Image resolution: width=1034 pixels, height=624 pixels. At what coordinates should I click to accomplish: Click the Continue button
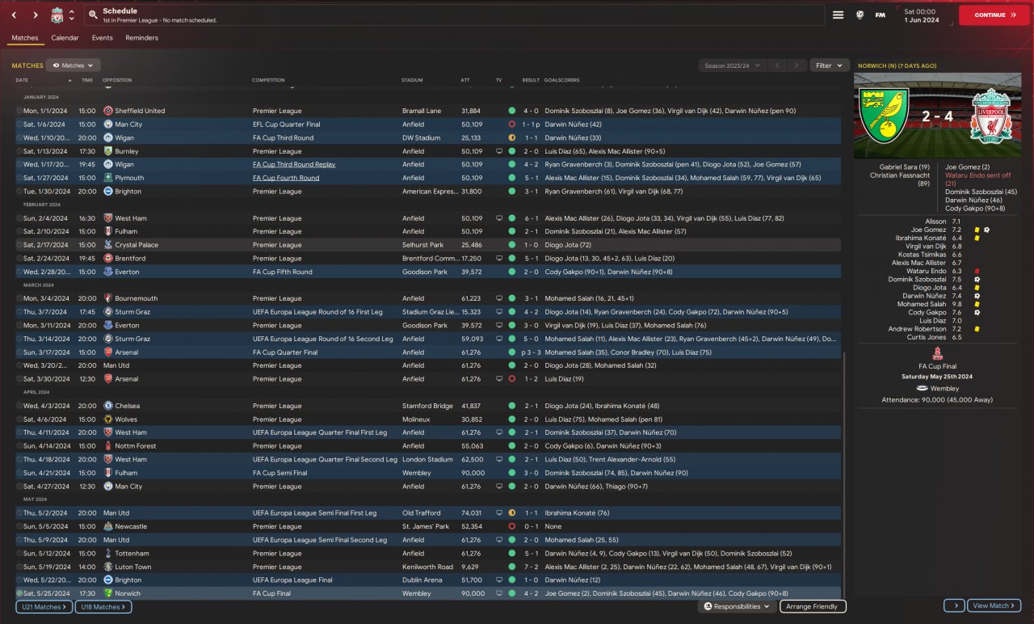click(x=994, y=15)
